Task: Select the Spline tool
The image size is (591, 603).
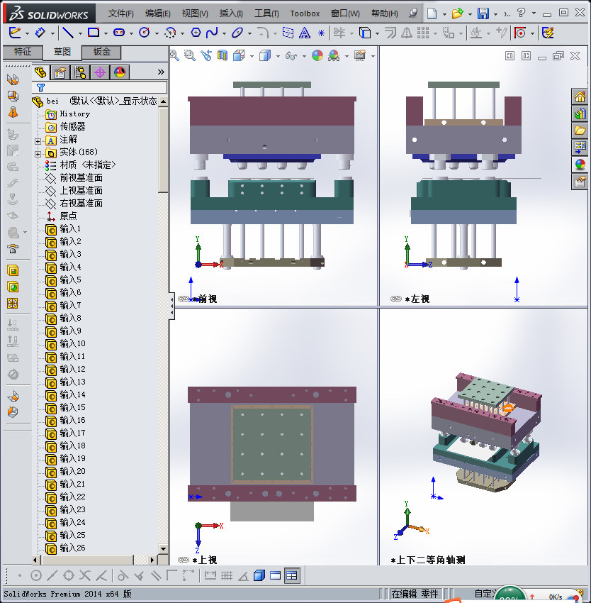Action: 212,33
